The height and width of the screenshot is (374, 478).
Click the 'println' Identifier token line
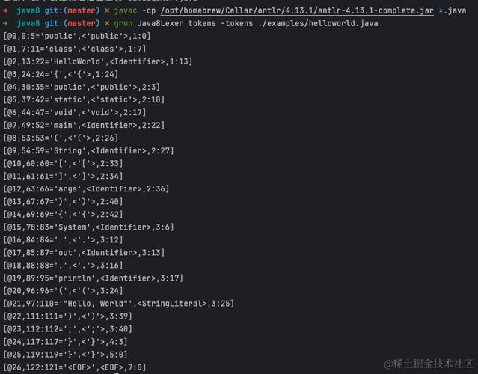tap(94, 278)
